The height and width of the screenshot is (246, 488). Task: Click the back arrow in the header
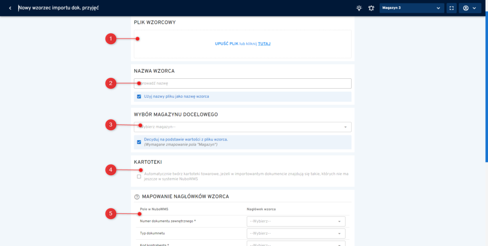tap(10, 8)
